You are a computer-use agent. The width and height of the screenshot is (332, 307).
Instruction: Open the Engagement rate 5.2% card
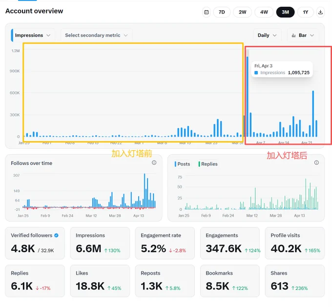point(165,243)
